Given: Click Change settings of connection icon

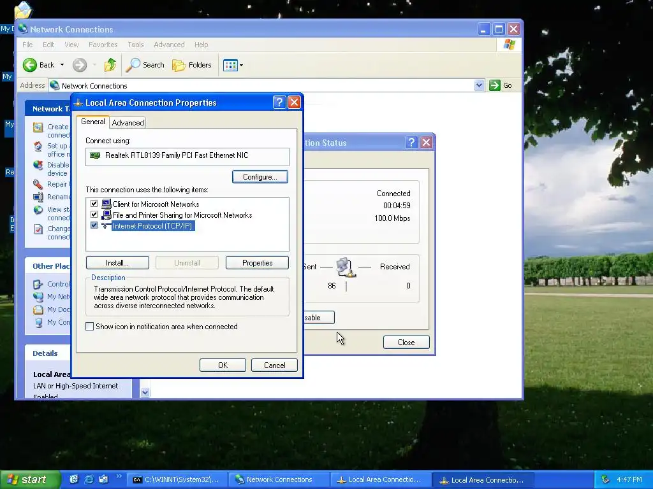Looking at the screenshot, I should pos(38,229).
